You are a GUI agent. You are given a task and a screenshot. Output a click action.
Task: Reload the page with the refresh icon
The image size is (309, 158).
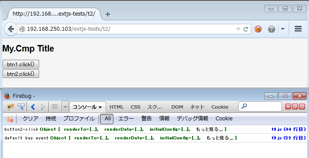tap(246, 29)
